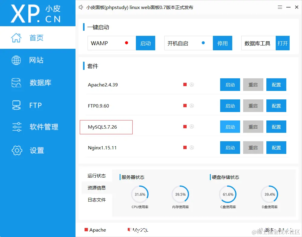Click the globe icon beside 网站

pyautogui.click(x=16, y=60)
